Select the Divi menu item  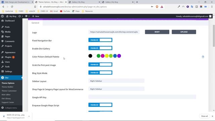[x=11, y=78]
